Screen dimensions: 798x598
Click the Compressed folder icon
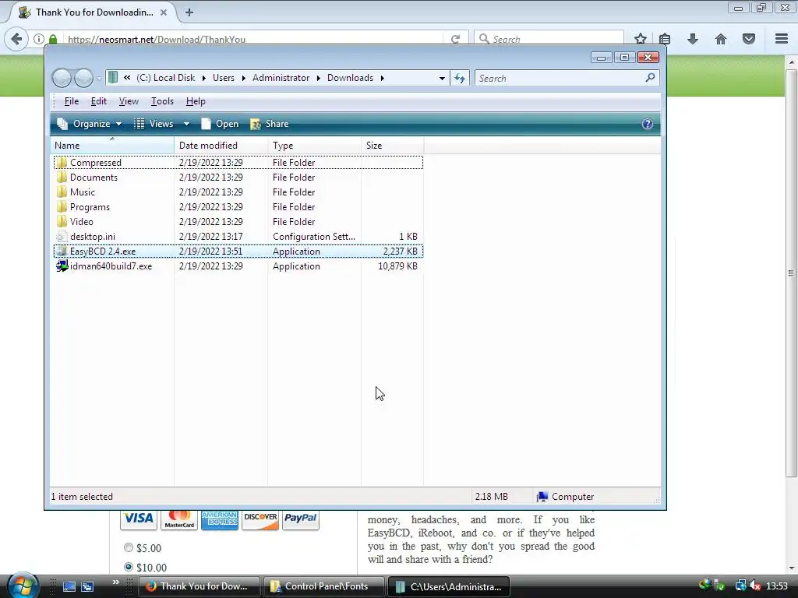[x=62, y=162]
